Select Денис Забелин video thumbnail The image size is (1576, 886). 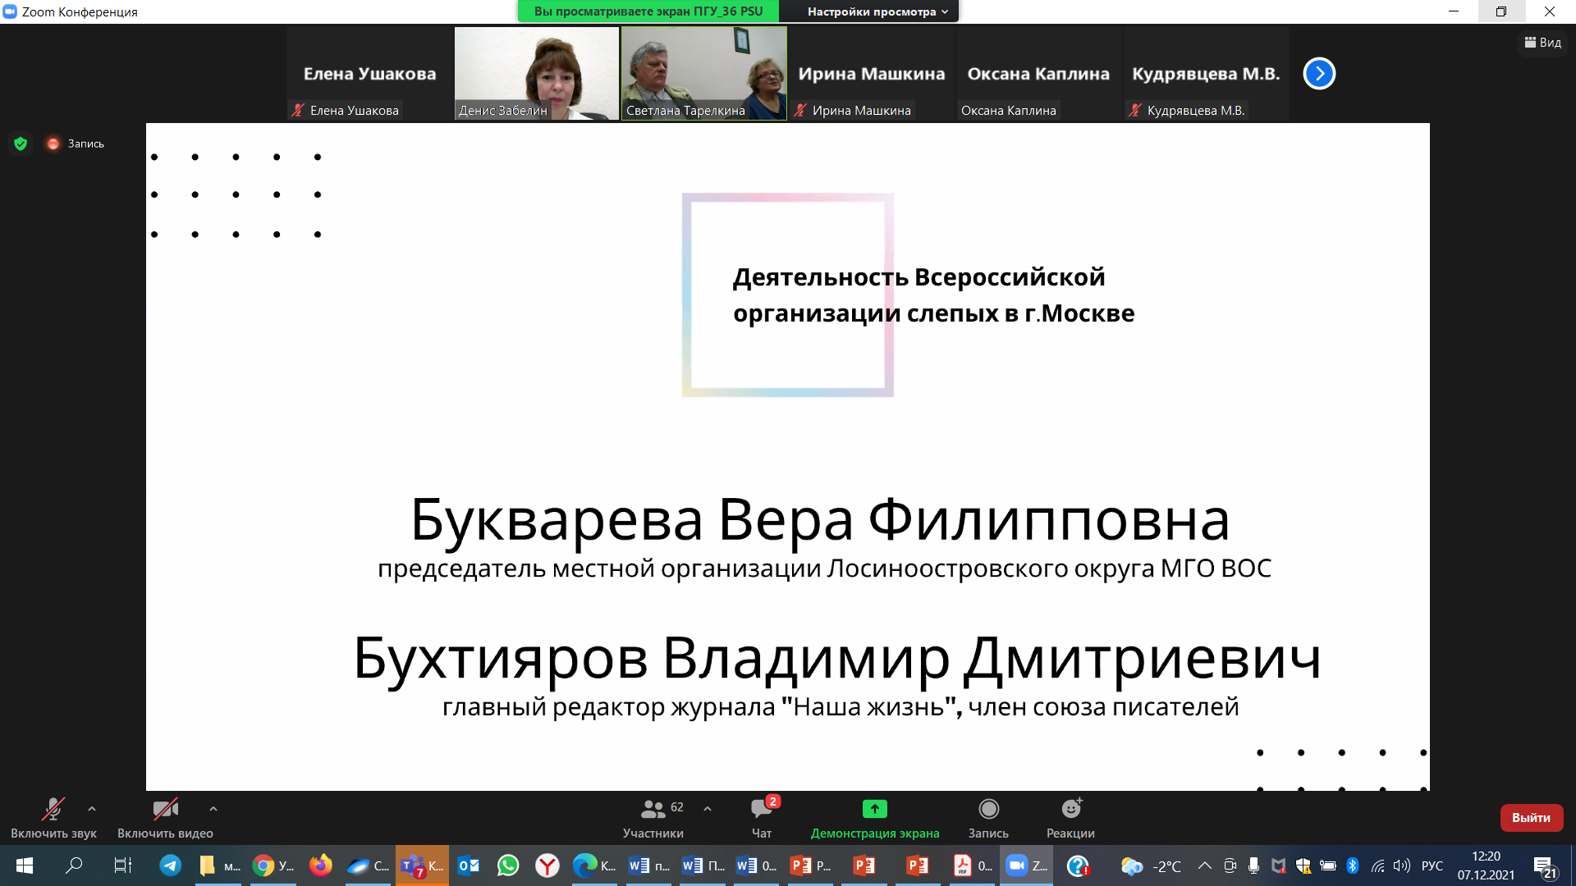click(x=536, y=74)
